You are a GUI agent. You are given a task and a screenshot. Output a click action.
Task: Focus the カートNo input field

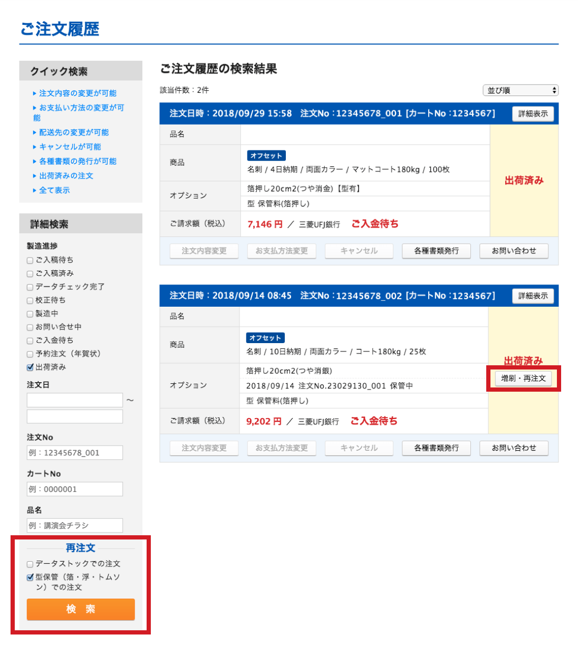tap(75, 489)
